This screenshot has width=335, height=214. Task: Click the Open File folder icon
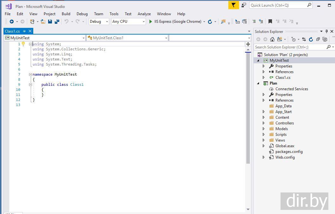(x=43, y=22)
